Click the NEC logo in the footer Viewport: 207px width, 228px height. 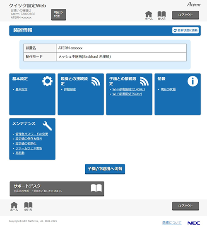click(x=194, y=223)
